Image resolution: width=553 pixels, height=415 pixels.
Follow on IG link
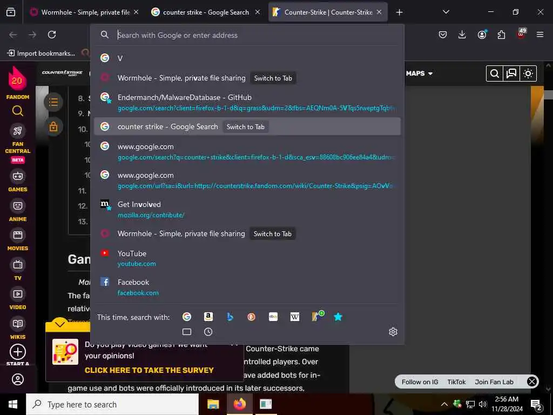pyautogui.click(x=420, y=382)
